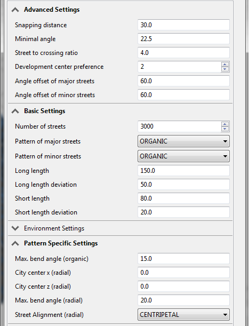Click the Angle offset of minor streets label
The height and width of the screenshot is (326, 249).
click(x=55, y=95)
